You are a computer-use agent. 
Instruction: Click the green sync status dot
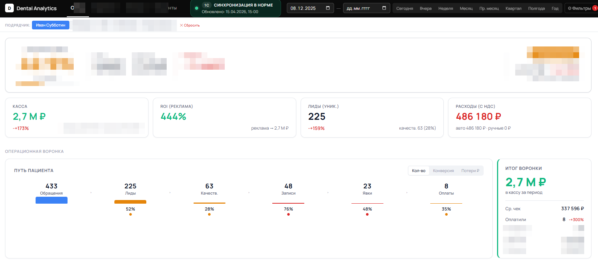click(x=196, y=8)
